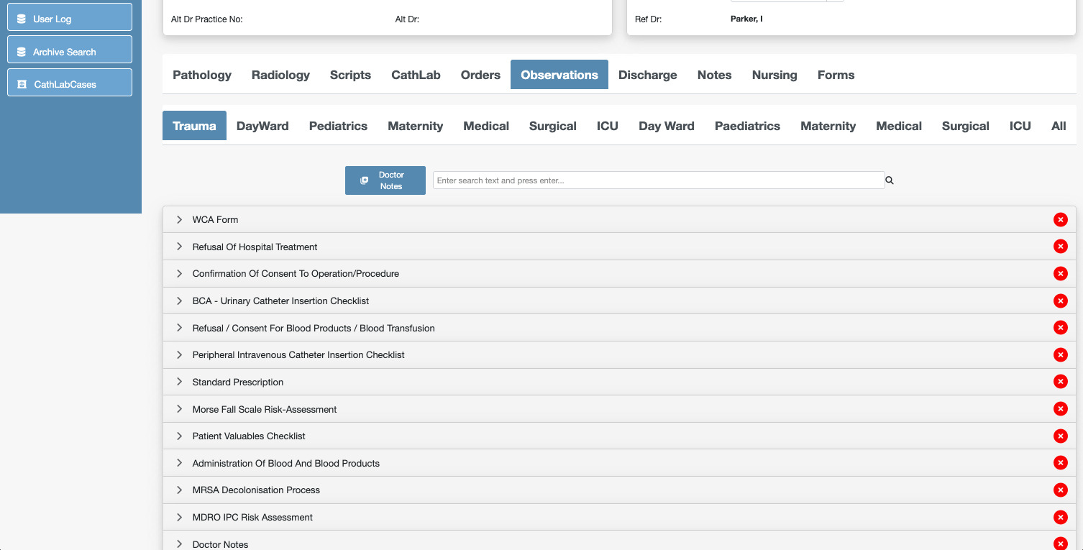Select the Observations tab
This screenshot has width=1083, height=550.
click(559, 75)
